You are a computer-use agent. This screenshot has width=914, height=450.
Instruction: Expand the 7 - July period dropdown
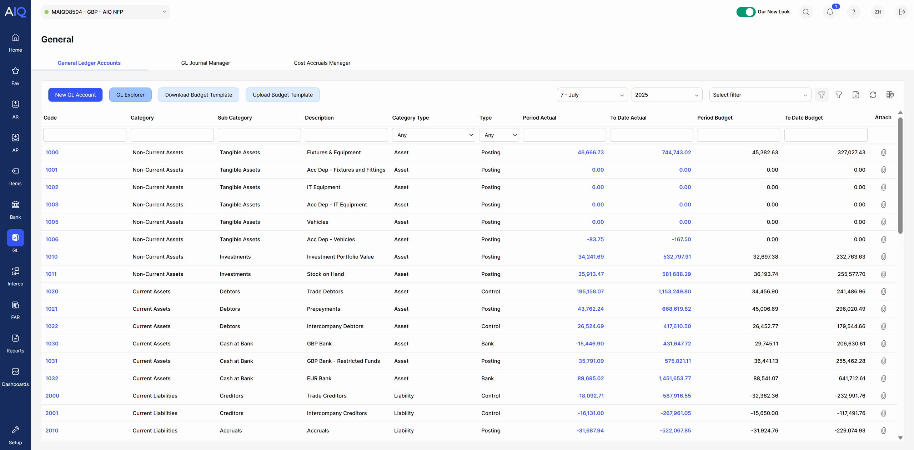click(x=592, y=95)
